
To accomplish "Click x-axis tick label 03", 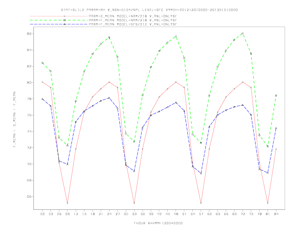I will [51, 214].
